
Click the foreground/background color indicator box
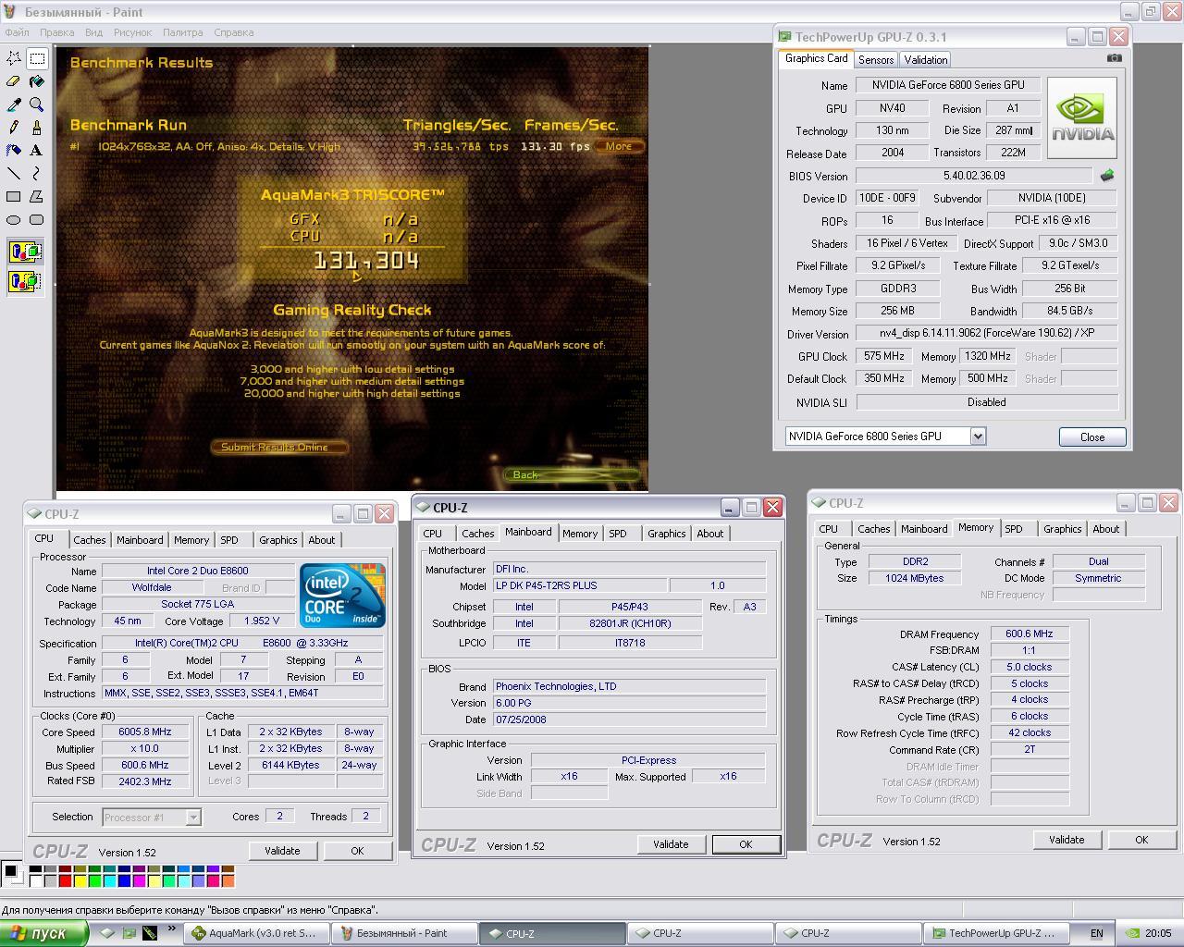[x=12, y=874]
